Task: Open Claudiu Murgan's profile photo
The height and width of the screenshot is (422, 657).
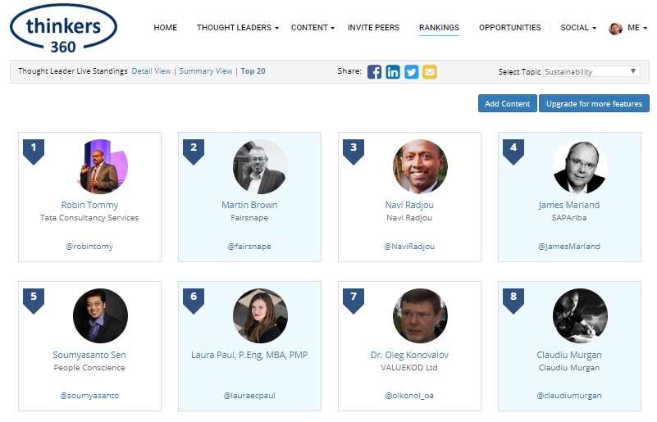Action: 580,315
